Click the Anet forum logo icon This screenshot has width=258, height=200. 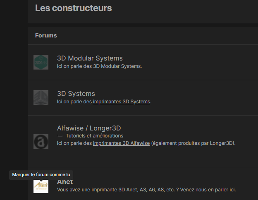click(x=41, y=186)
